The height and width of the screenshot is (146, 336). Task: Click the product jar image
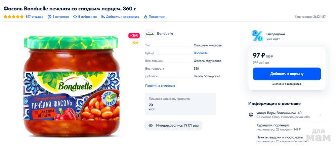tap(71, 87)
